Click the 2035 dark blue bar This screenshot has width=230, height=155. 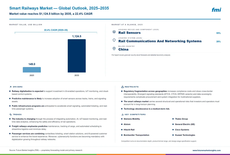[x=77, y=56]
